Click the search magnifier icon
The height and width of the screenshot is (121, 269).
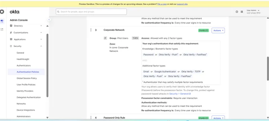pyautogui.click(x=58, y=12)
